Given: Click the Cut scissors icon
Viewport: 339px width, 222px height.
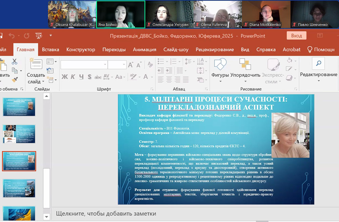Looking at the screenshot, I should pos(14,62).
